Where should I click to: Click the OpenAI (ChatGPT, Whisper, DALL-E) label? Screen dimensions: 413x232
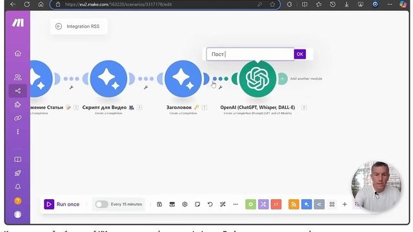(257, 108)
